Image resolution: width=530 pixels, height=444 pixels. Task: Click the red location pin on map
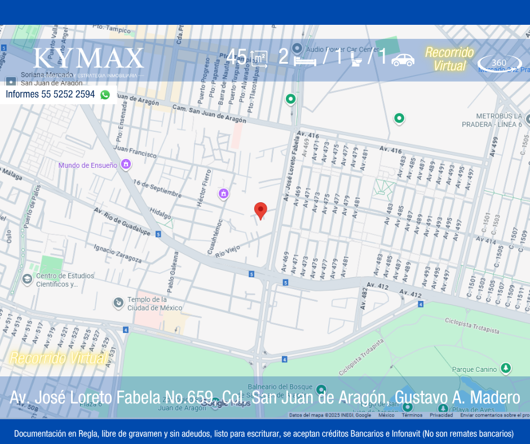[260, 210]
